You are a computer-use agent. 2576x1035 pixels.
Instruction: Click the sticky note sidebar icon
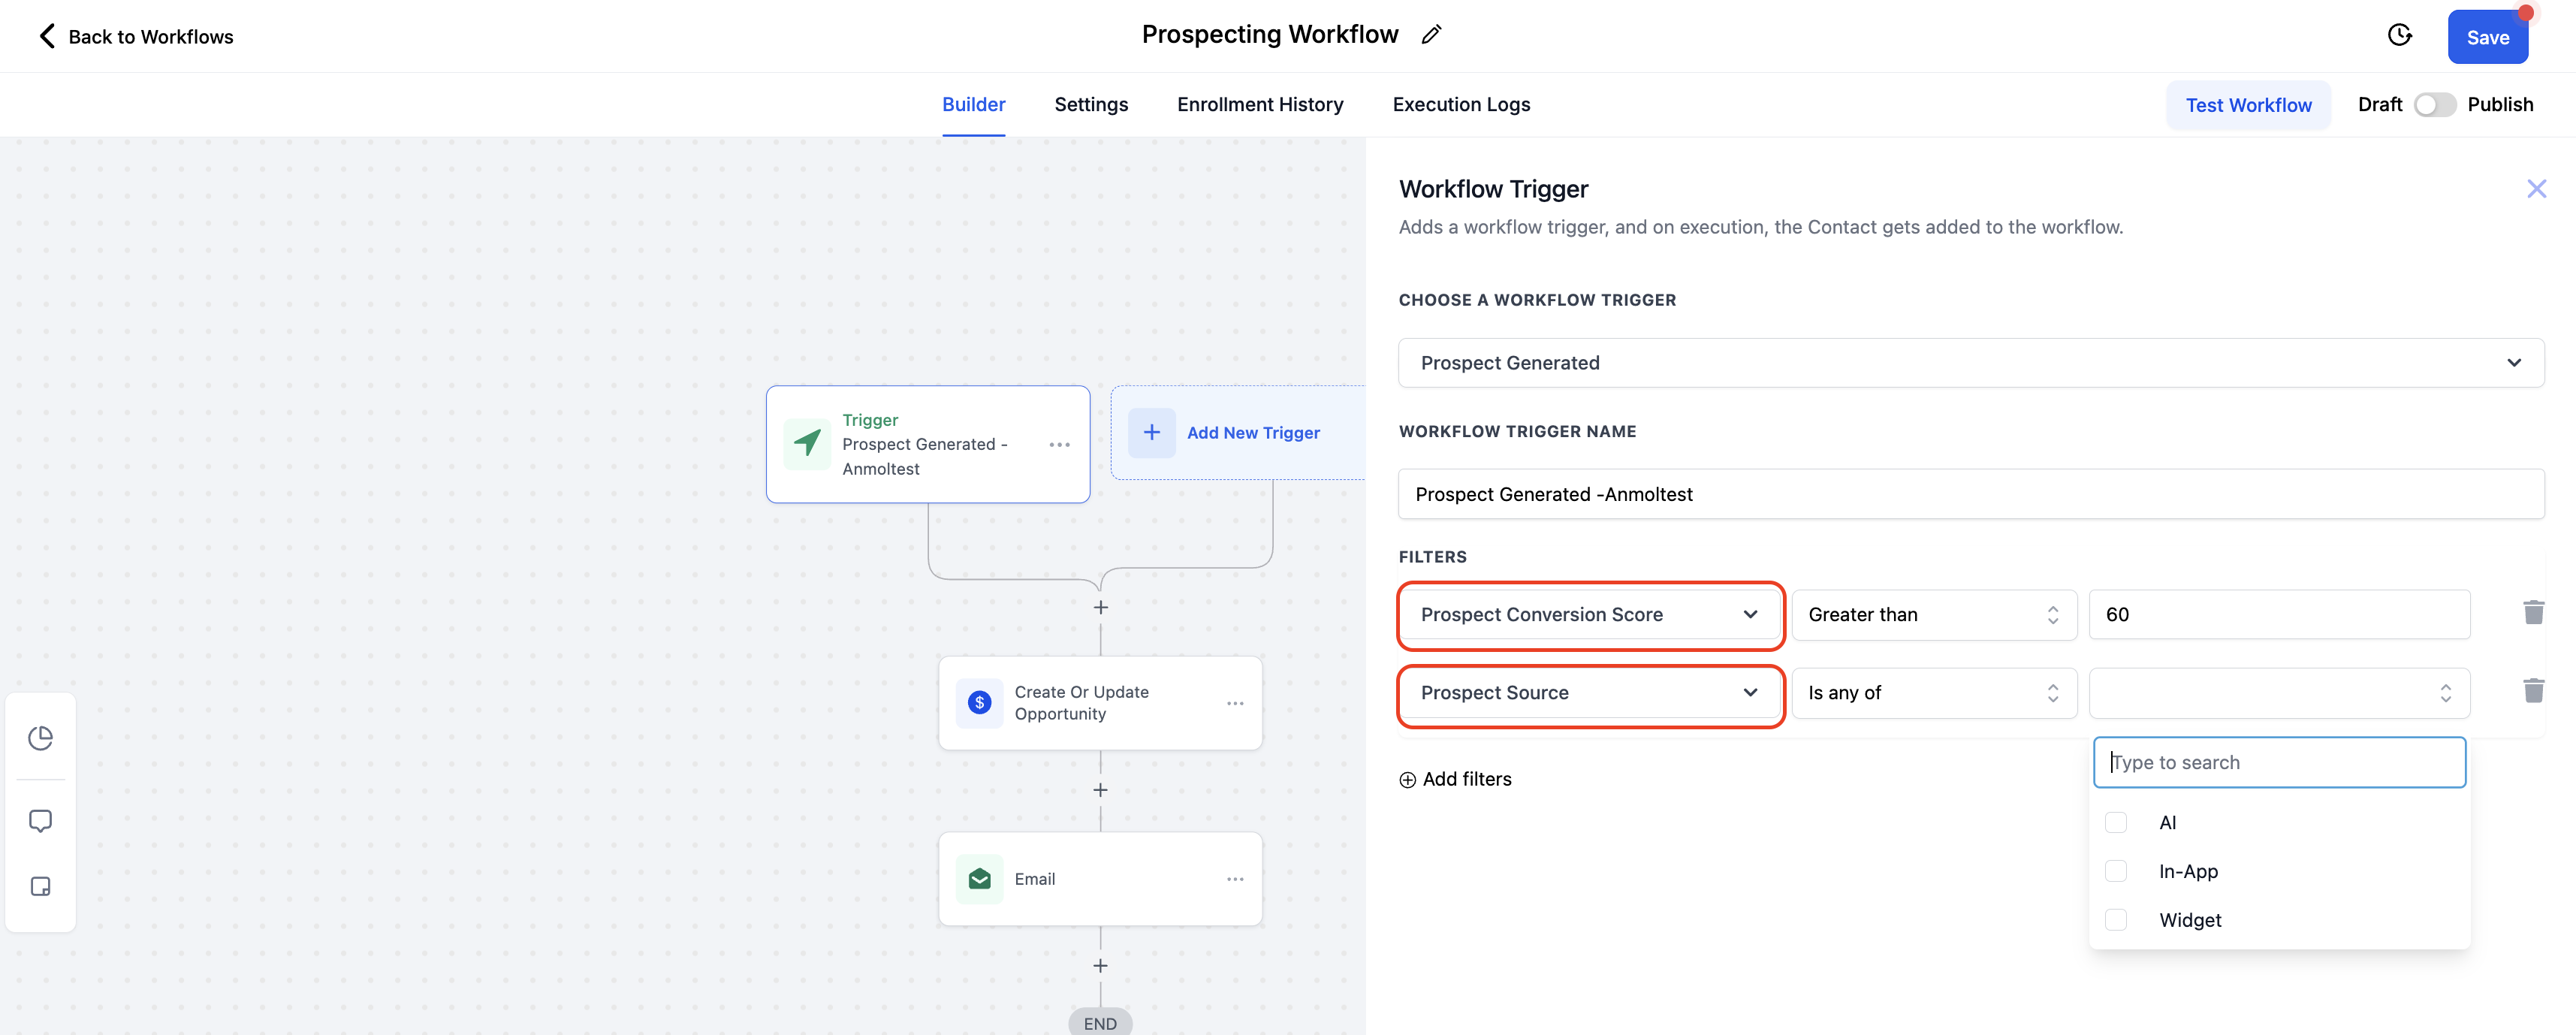[41, 886]
